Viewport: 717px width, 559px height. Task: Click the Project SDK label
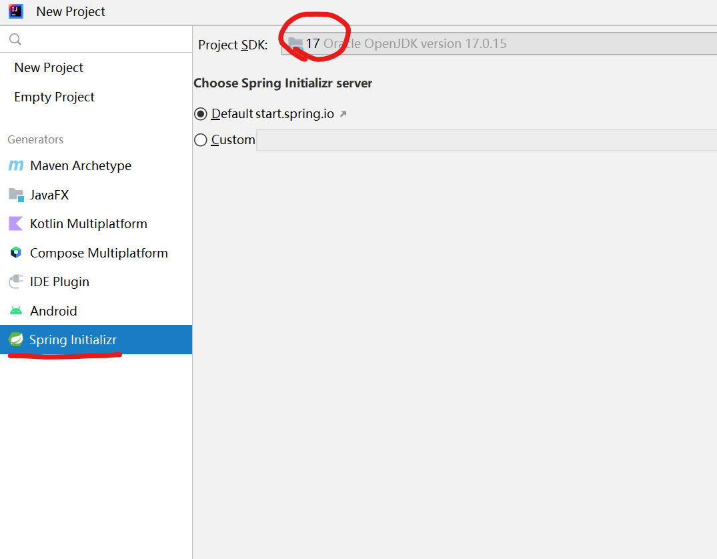233,45
